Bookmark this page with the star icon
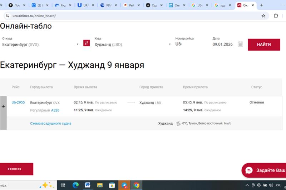 point(263,16)
